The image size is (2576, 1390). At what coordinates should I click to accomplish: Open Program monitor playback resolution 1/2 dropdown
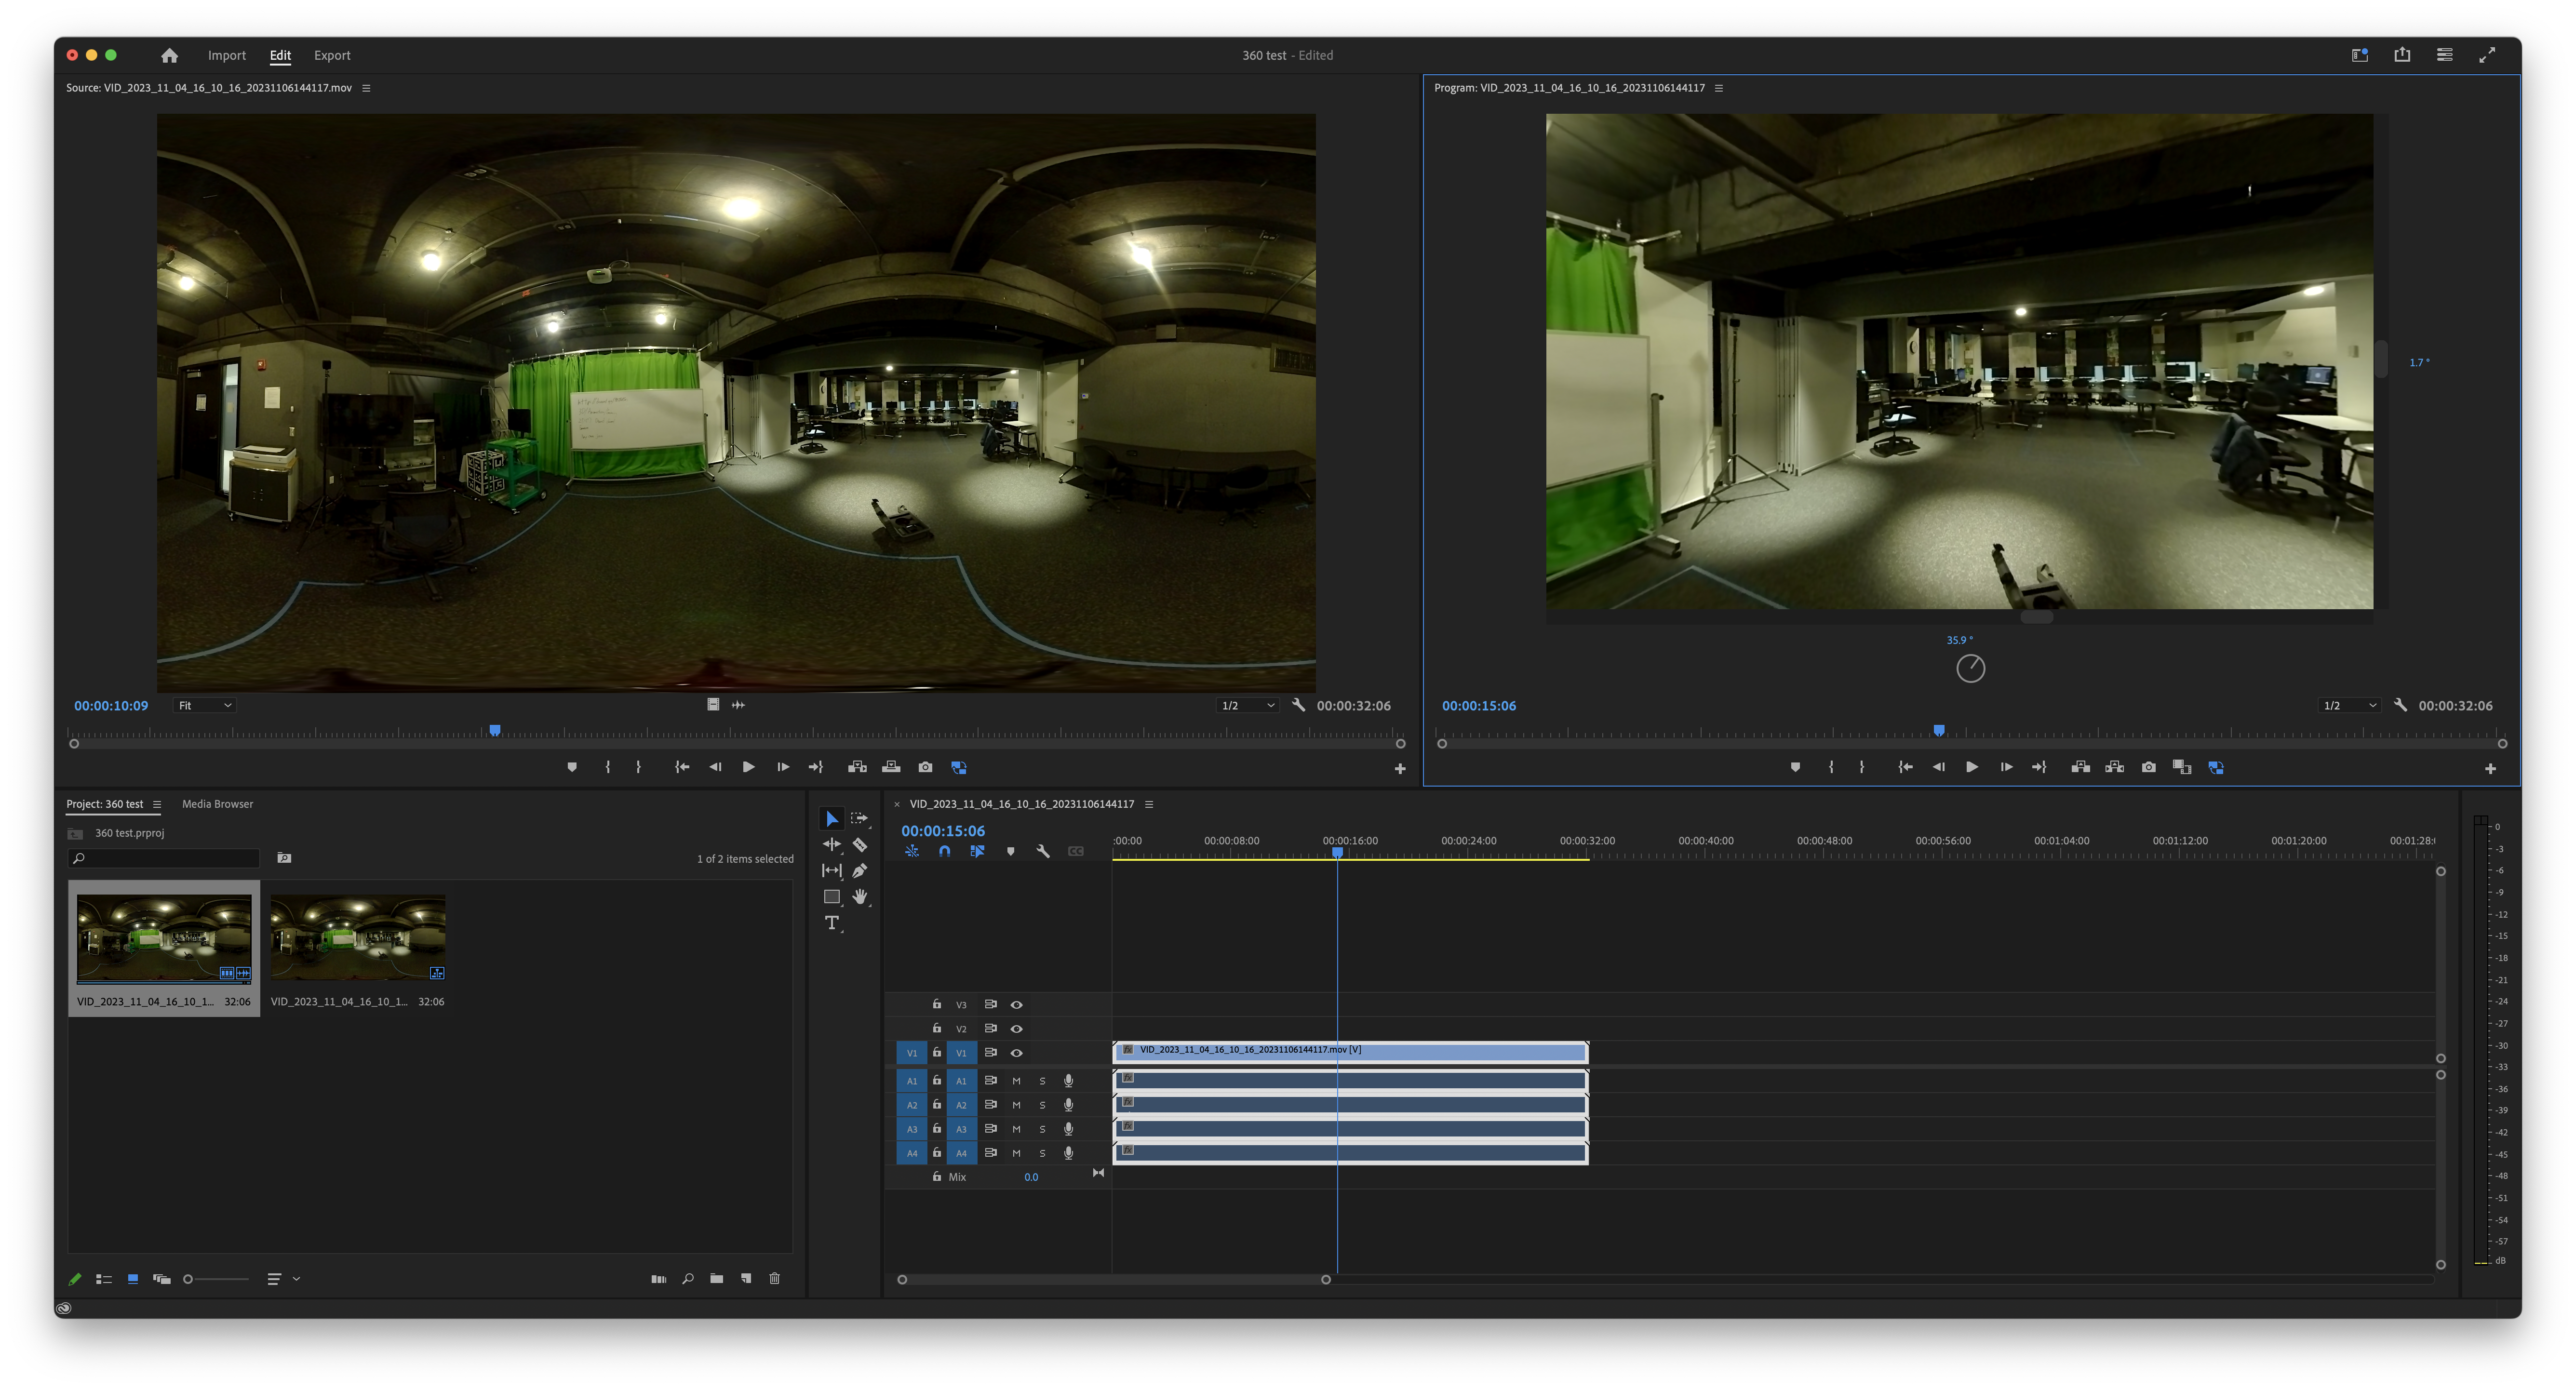[x=2349, y=706]
